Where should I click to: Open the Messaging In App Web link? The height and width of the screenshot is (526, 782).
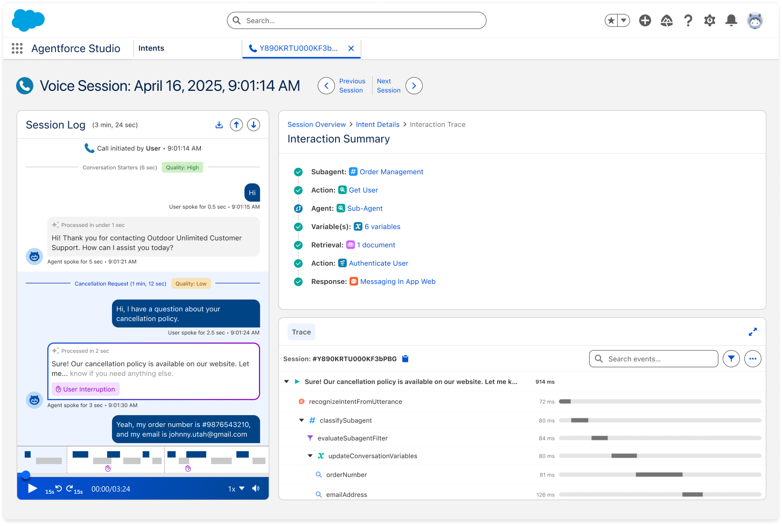398,282
